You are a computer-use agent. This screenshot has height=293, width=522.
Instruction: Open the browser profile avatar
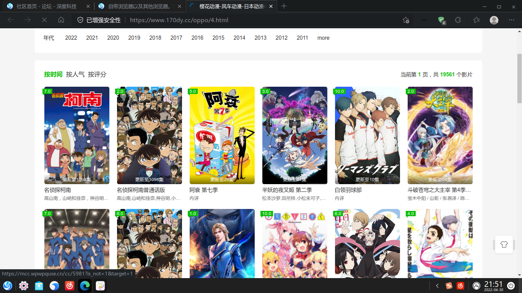(x=494, y=20)
